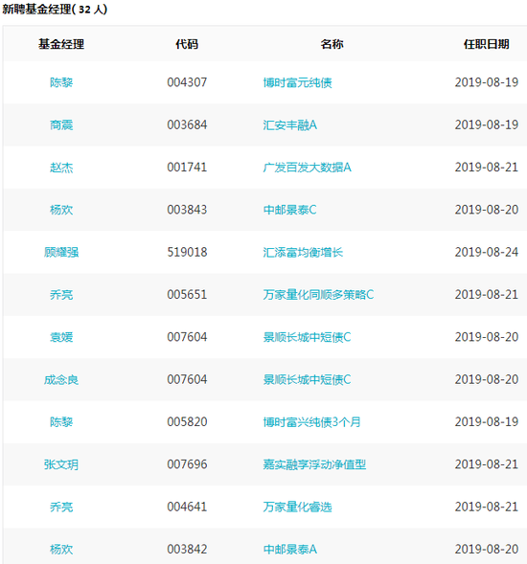The height and width of the screenshot is (564, 527).
Task: Open fund link 汇添富均衡增长
Action: click(x=303, y=252)
